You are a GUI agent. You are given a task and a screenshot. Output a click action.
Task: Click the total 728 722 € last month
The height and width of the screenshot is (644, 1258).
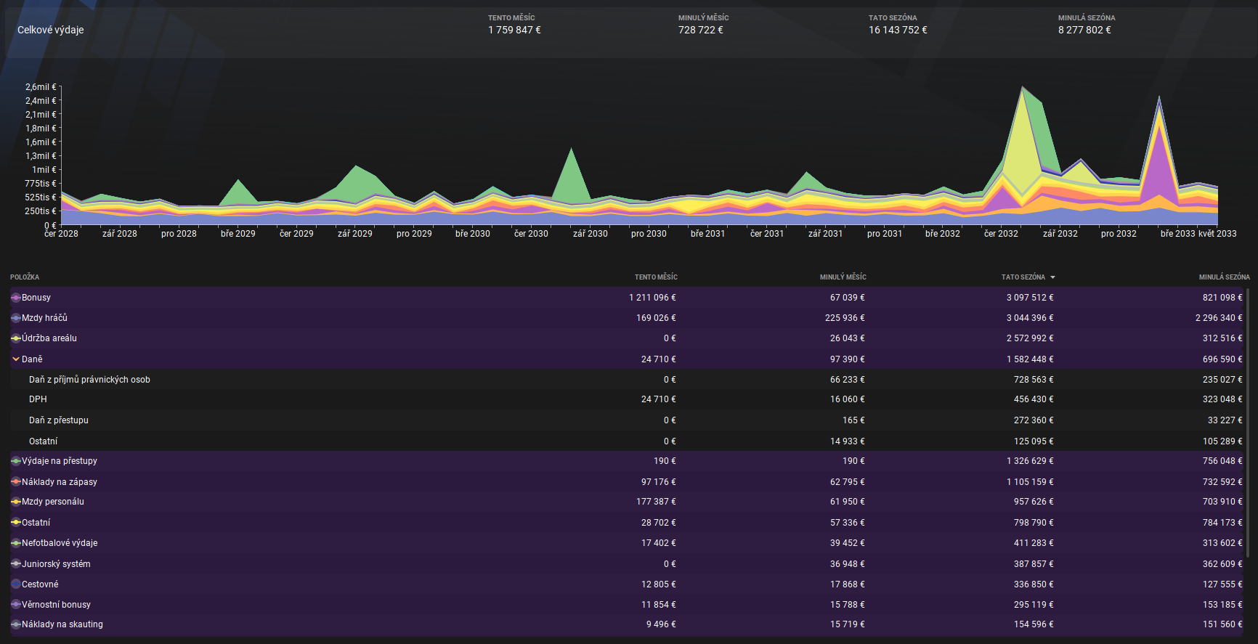tap(701, 30)
